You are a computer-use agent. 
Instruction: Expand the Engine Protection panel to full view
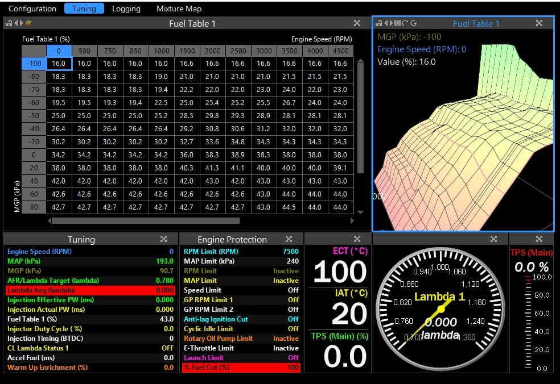coord(289,239)
